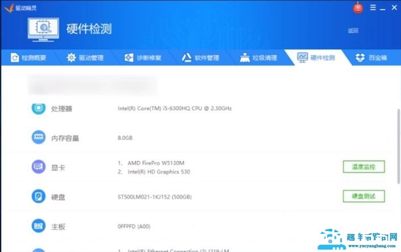Click the 硬盘测试 button
401x252 pixels.
click(x=364, y=196)
